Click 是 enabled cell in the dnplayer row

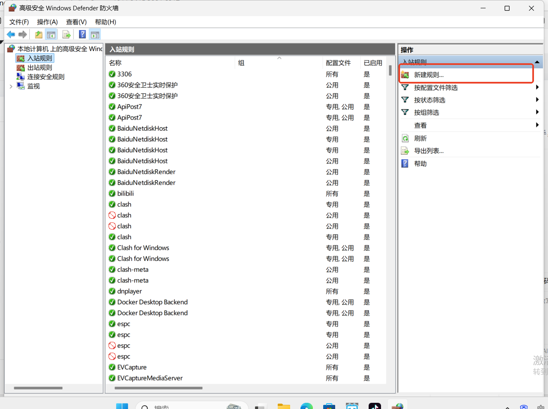[x=367, y=291]
